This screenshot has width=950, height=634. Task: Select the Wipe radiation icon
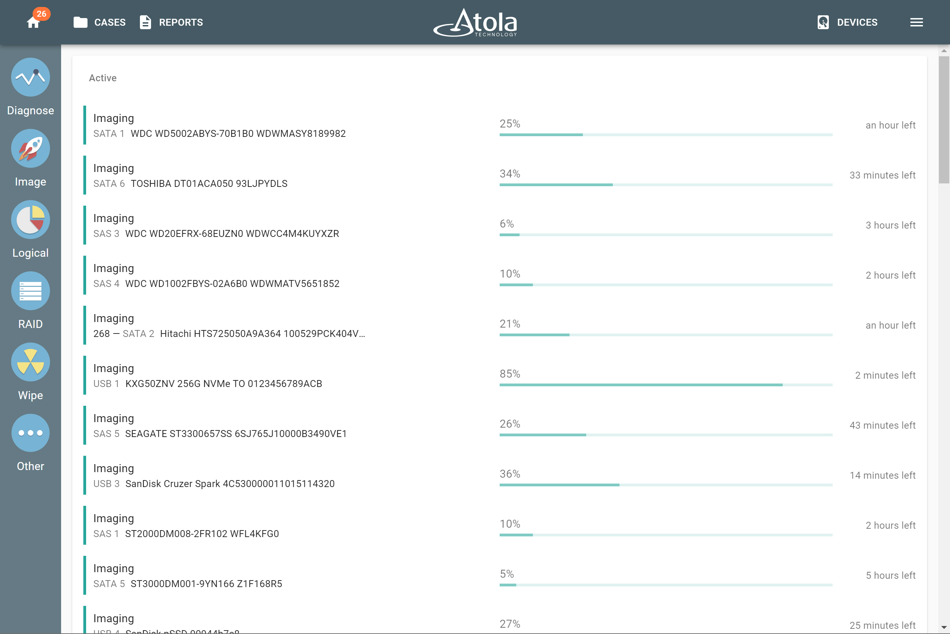(x=30, y=362)
